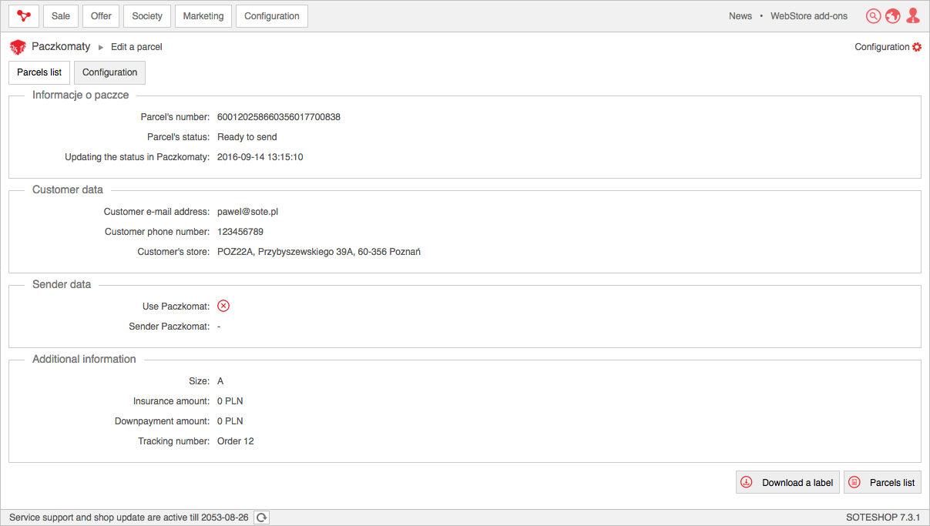Image resolution: width=930 pixels, height=526 pixels.
Task: Click the parcel number 600120258660356017700838
Action: 279,117
